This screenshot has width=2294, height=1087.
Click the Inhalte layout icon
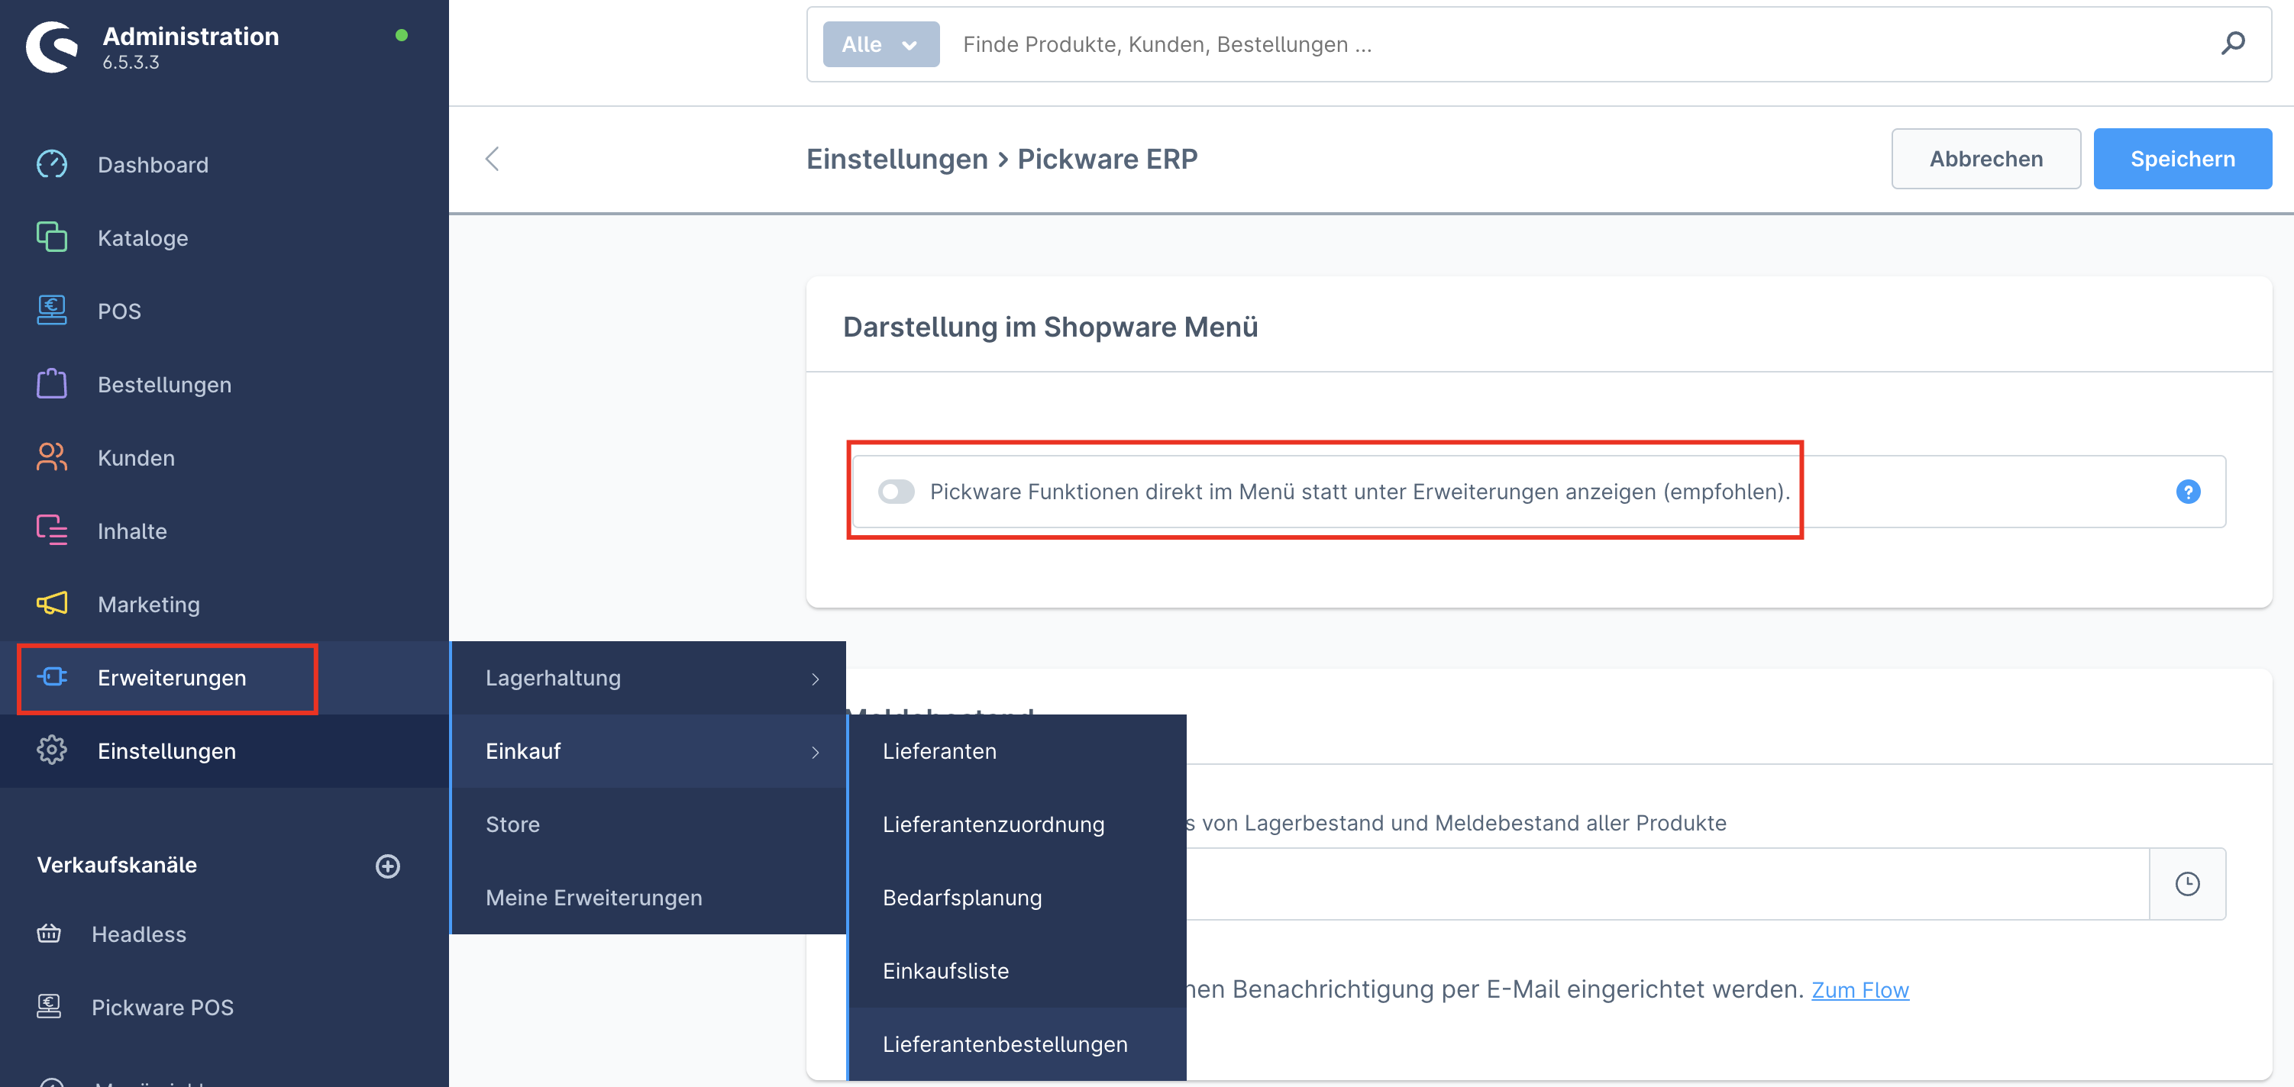click(x=52, y=531)
